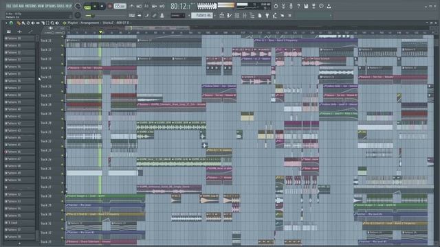The width and height of the screenshot is (440, 247).
Task: Open the OPTIONS menu
Action: point(50,6)
